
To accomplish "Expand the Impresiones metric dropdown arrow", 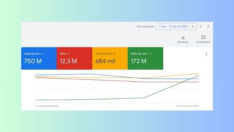I will tap(42, 54).
